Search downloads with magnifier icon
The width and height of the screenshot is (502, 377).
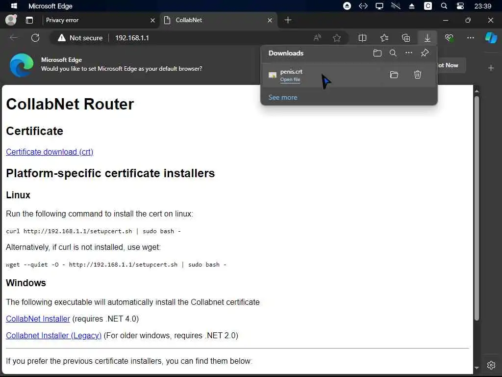(x=393, y=53)
